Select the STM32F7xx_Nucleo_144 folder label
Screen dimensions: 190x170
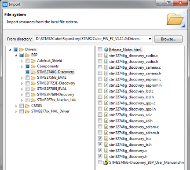(56, 100)
